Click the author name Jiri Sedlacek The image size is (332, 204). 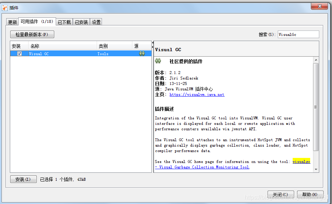(x=184, y=78)
